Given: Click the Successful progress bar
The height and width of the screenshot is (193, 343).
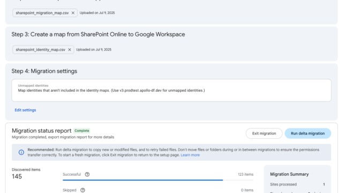Looking at the screenshot, I should click(158, 180).
